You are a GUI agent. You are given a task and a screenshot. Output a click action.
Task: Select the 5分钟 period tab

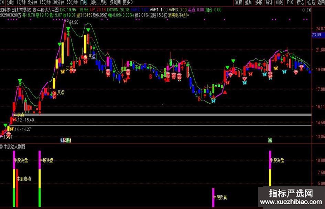coord(32,2)
